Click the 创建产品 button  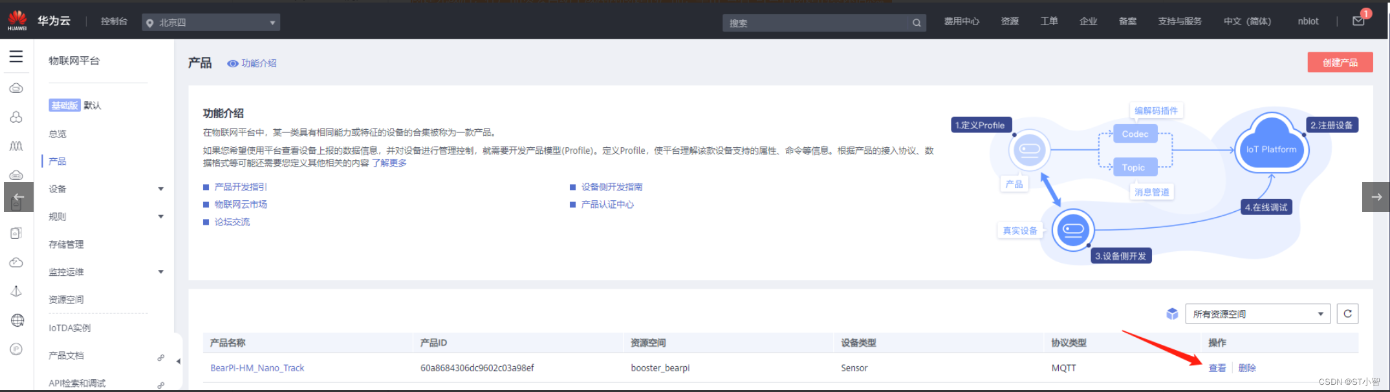pyautogui.click(x=1340, y=63)
